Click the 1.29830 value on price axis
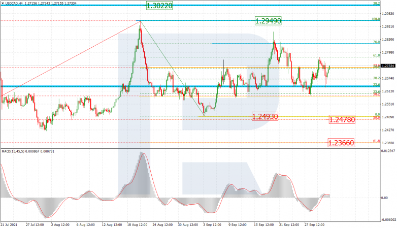Screen dimensions: 397x228 pos(389,14)
